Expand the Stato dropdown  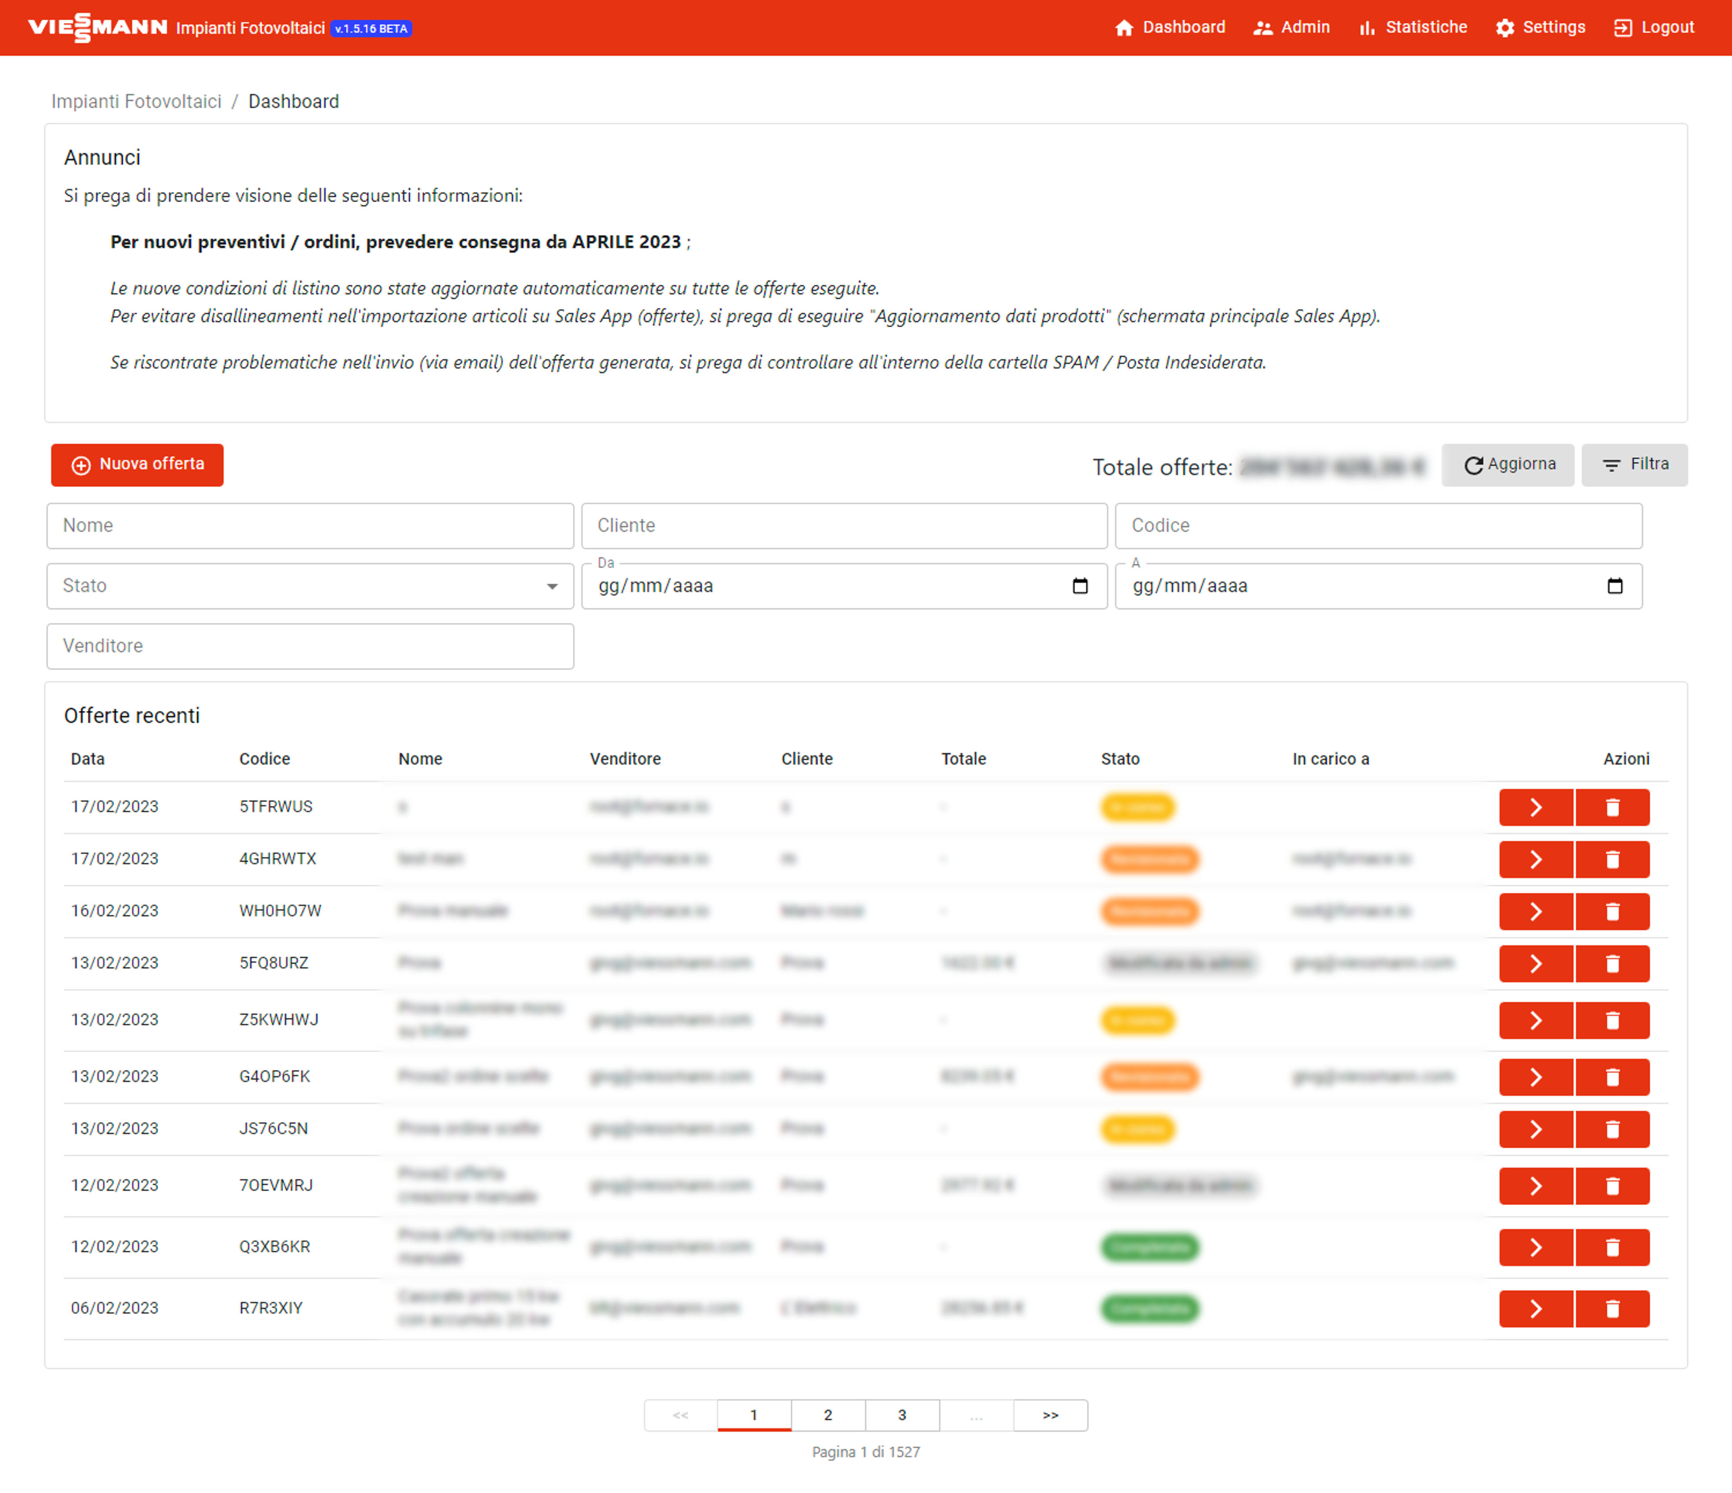310,586
